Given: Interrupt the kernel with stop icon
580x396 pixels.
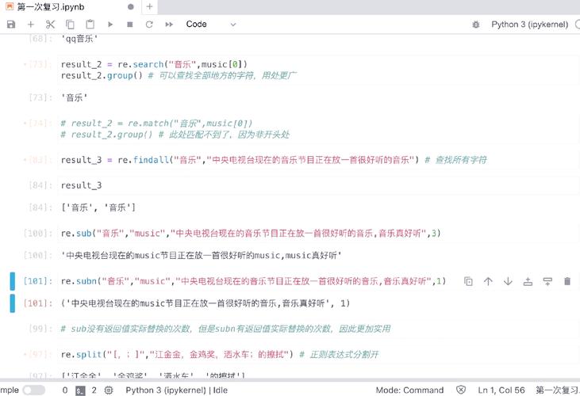Looking at the screenshot, I should 129,25.
